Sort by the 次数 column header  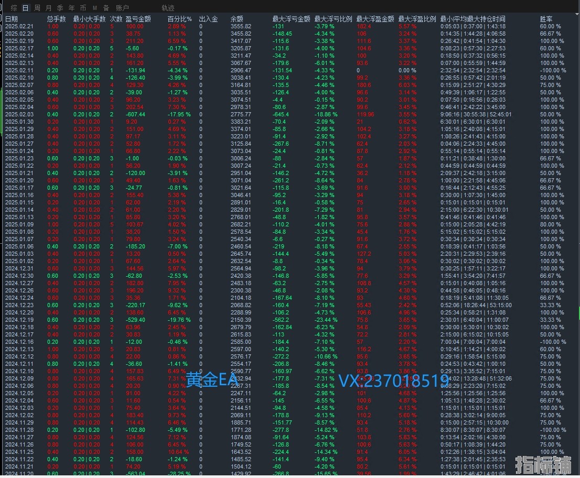tap(116, 19)
